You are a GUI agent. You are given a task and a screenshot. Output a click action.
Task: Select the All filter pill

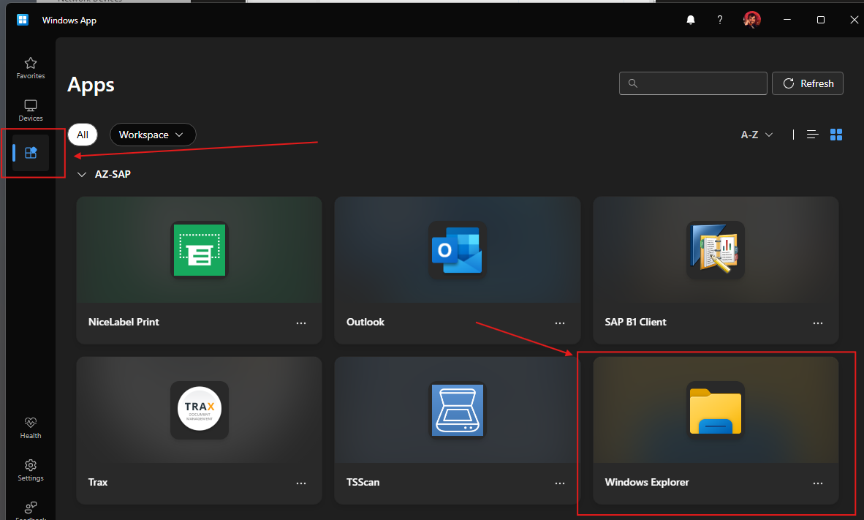83,135
